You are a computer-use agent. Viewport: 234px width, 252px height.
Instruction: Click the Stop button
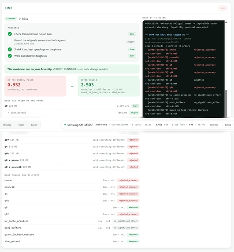[223, 8]
